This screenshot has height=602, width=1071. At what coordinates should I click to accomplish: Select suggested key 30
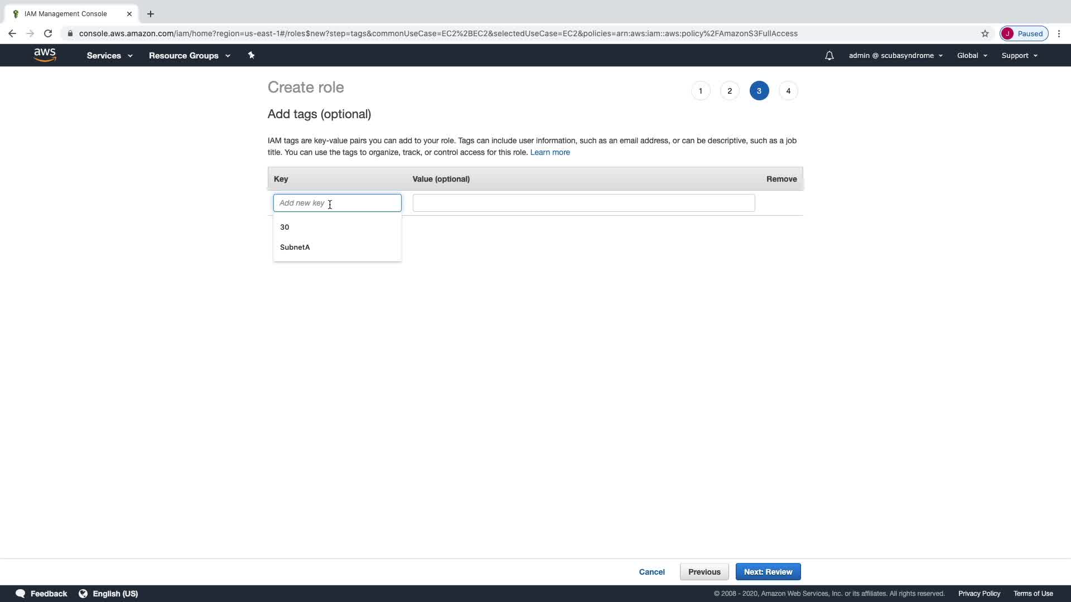click(285, 227)
